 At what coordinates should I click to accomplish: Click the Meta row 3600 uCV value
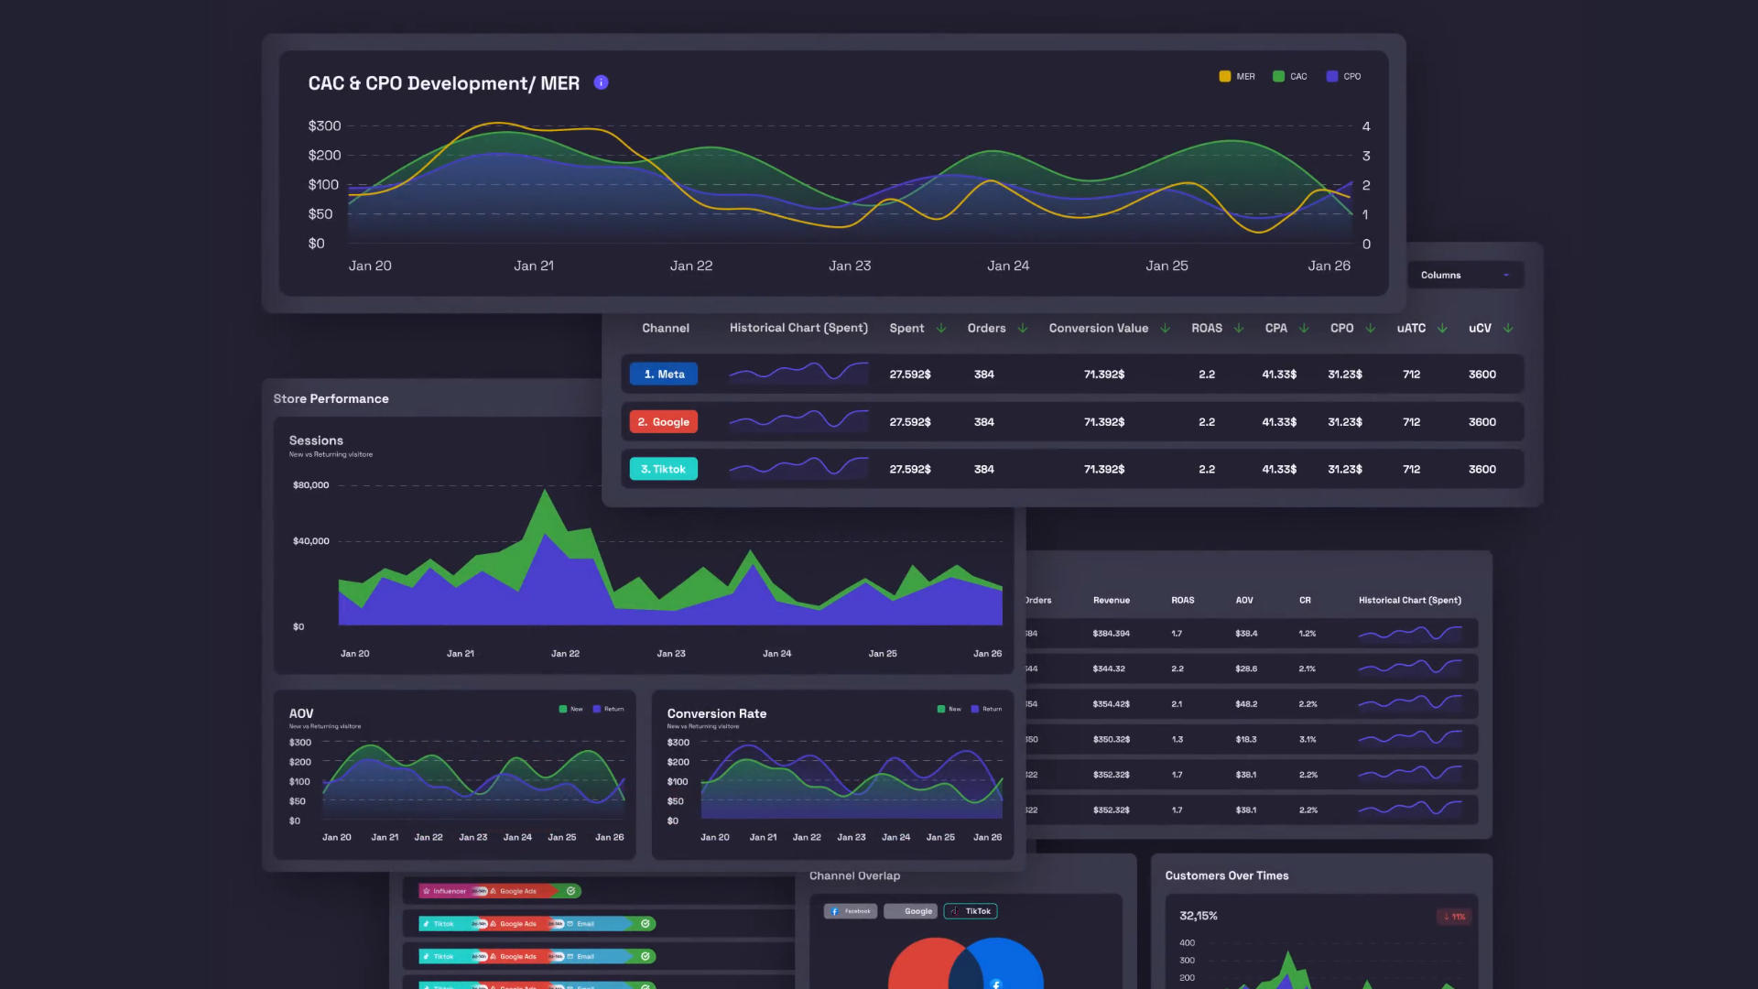tap(1482, 374)
